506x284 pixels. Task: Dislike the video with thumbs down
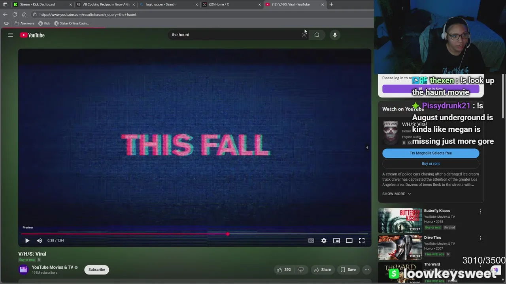coord(301,270)
